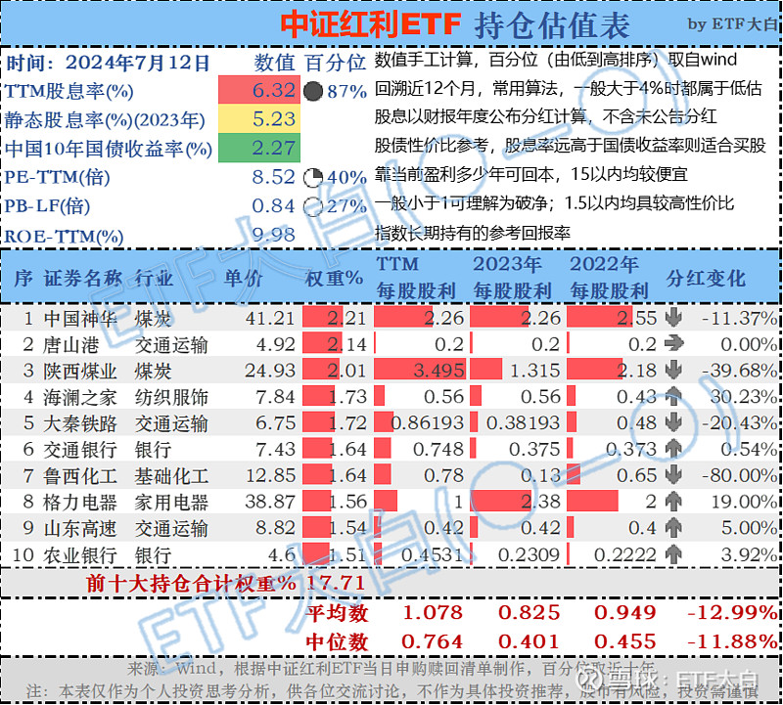Click the 中位数 TTM value 0.764
This screenshot has width=783, height=705.
[x=433, y=641]
